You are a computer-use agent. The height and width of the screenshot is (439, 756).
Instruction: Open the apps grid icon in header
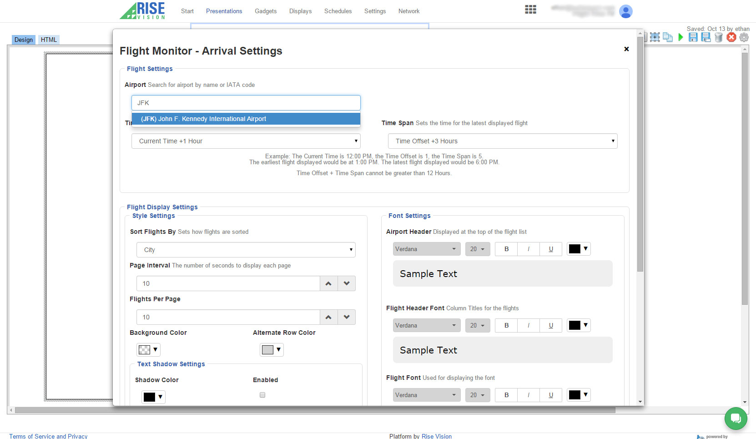pos(530,10)
